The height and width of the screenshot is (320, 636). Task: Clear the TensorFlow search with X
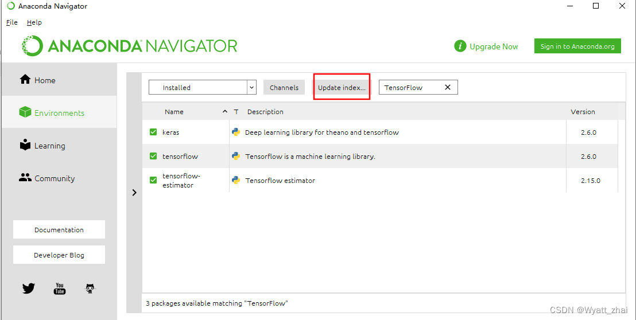click(448, 87)
